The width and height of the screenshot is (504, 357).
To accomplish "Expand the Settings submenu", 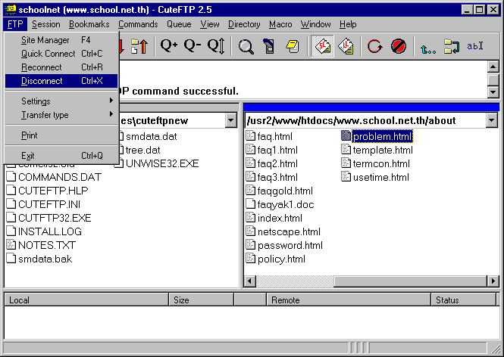I will [x=61, y=101].
